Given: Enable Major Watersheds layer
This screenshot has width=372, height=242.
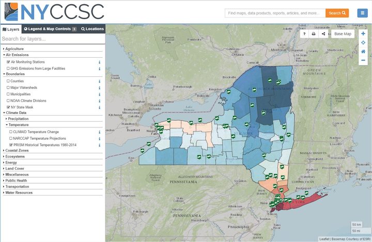Looking at the screenshot, I should coord(8,88).
